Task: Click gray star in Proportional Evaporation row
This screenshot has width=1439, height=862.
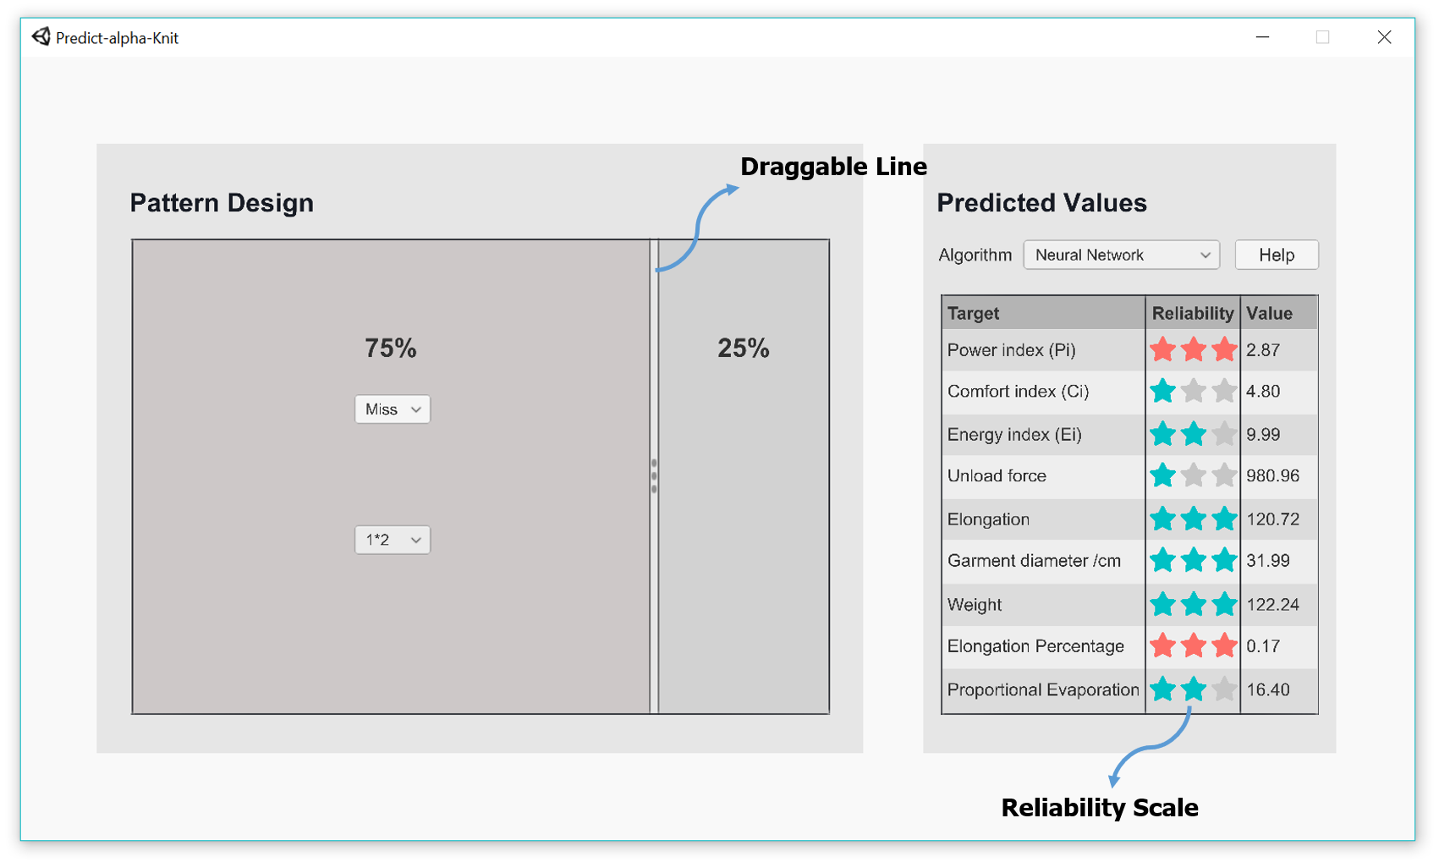Action: 1224,689
